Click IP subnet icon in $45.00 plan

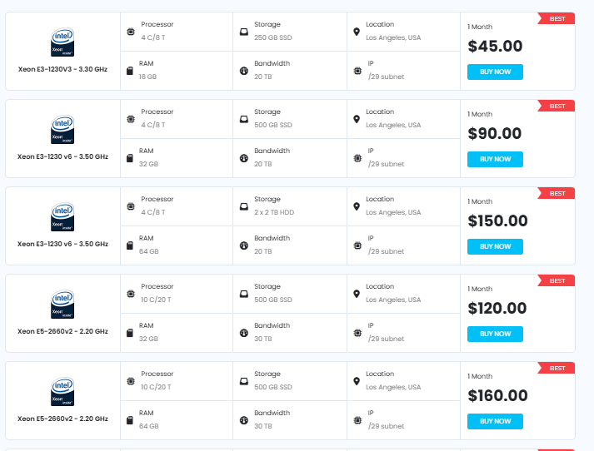357,71
